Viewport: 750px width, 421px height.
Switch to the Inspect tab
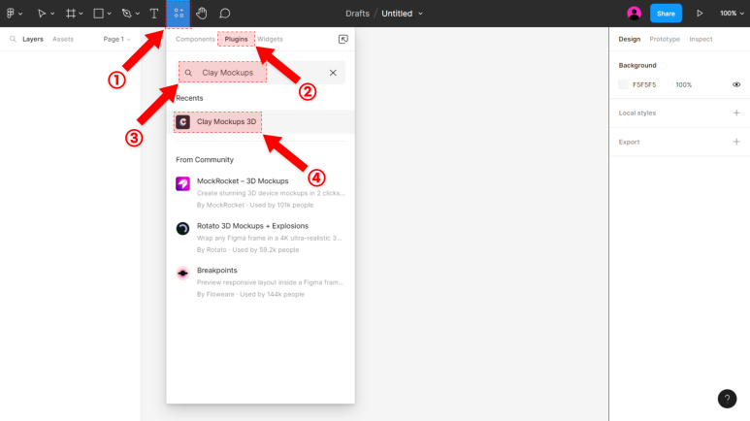point(701,39)
